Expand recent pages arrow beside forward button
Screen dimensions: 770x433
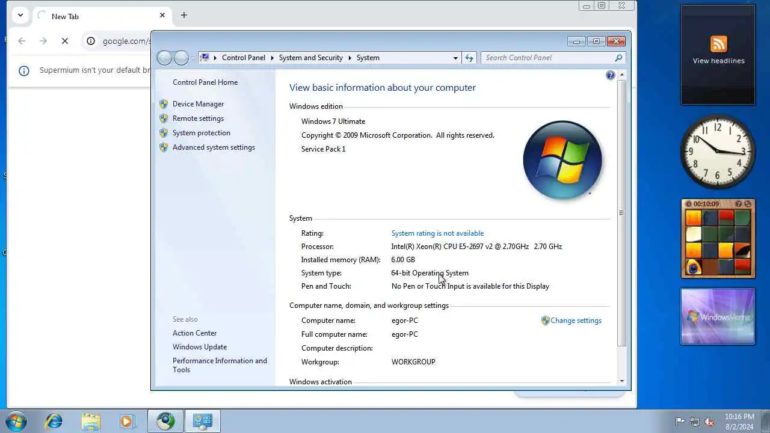point(193,58)
